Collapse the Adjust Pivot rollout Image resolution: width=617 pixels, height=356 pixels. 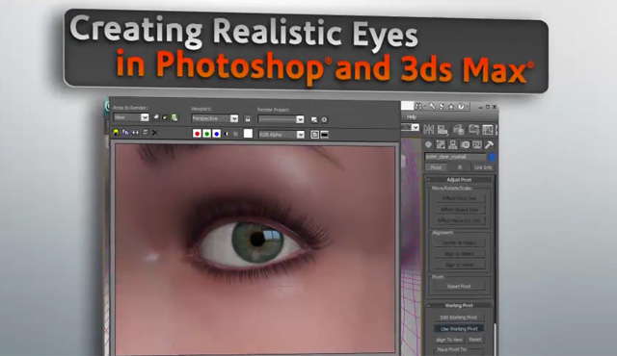[x=459, y=180]
